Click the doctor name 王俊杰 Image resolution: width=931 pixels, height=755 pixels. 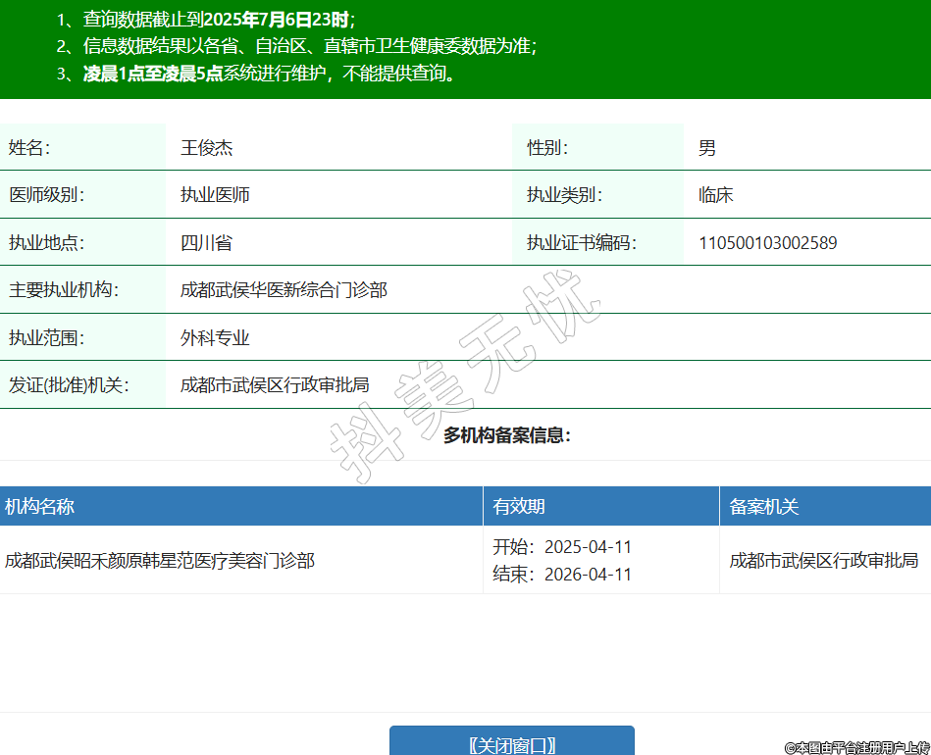click(x=206, y=148)
